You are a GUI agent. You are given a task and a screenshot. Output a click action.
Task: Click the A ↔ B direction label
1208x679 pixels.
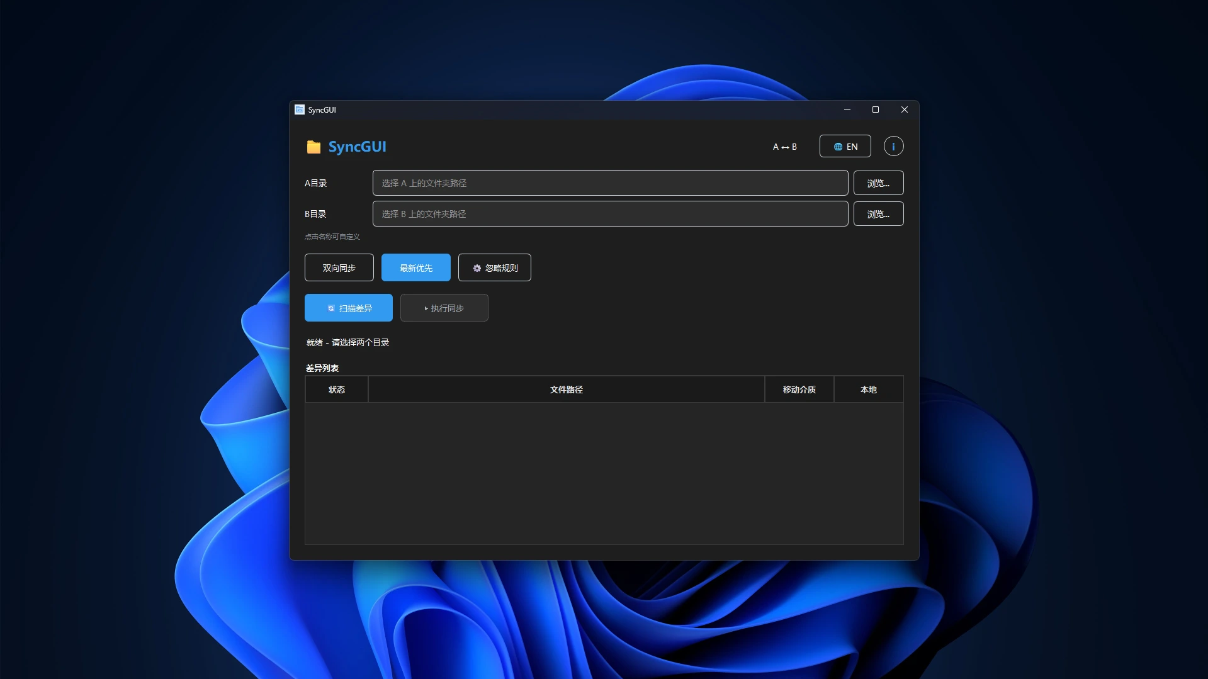[785, 147]
